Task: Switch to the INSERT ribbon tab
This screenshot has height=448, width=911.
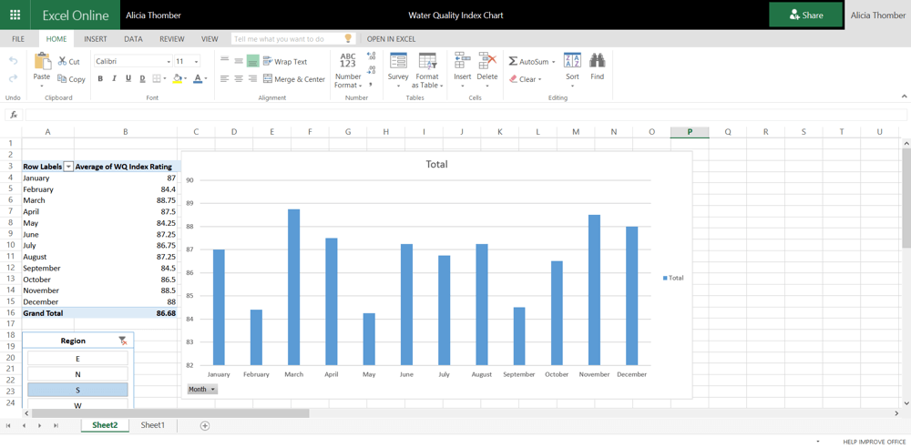Action: tap(95, 39)
